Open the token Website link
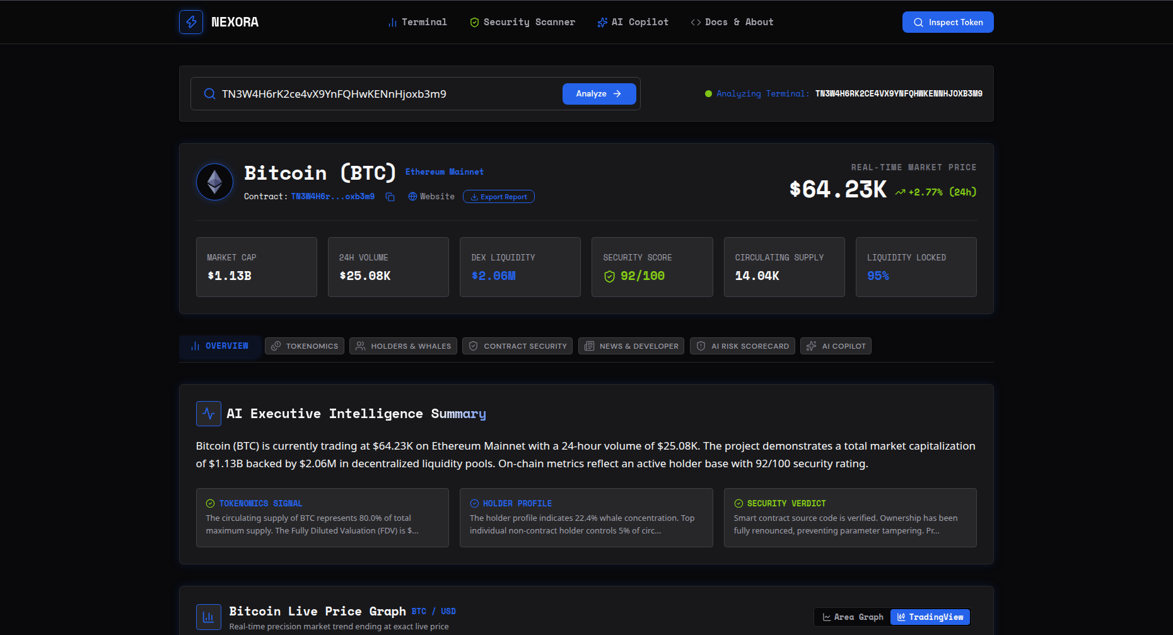Screen dimensions: 1173x635 431,197
